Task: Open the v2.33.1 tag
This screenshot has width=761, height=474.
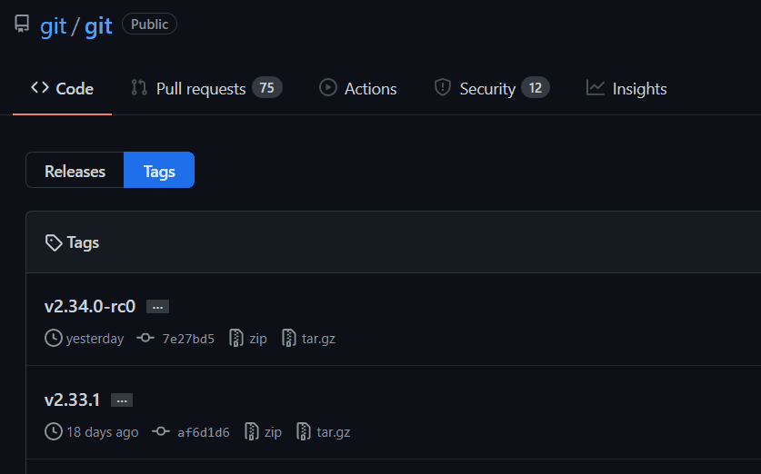Action: pos(72,400)
